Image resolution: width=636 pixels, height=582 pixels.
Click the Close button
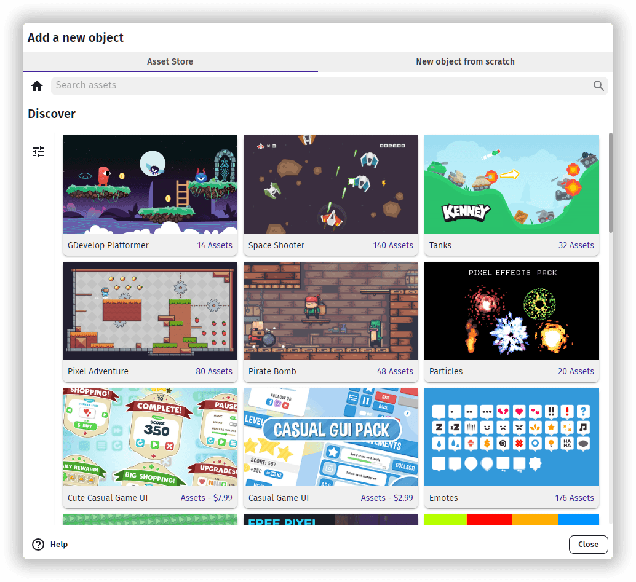tap(587, 545)
